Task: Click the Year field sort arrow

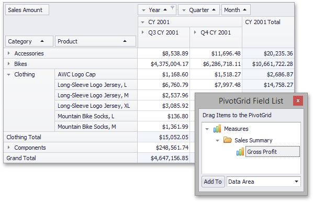Action: 165,10
